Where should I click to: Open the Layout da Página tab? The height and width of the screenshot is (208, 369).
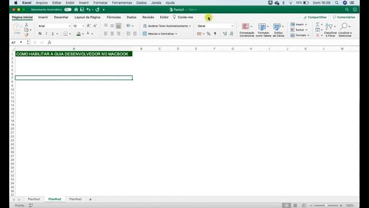click(87, 17)
